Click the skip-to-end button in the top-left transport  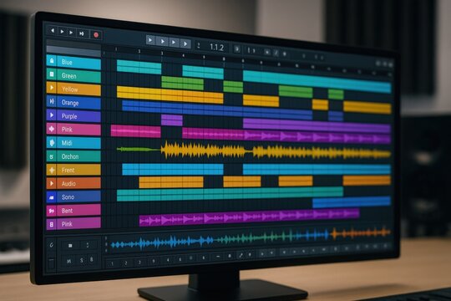(82, 33)
